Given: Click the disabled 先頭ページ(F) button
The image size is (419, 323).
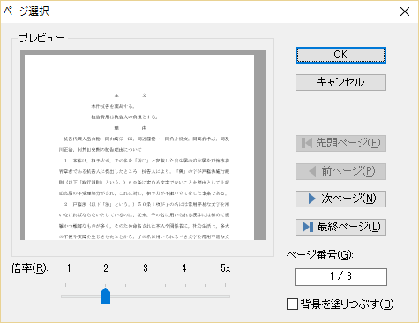Looking at the screenshot, I should click(340, 143).
